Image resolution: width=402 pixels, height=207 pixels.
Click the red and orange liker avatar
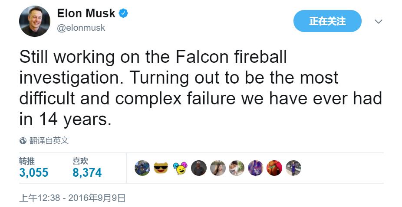(274, 168)
